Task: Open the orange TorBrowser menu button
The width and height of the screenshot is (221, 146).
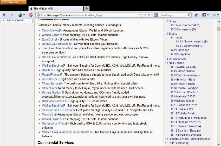Action: click(x=13, y=2)
